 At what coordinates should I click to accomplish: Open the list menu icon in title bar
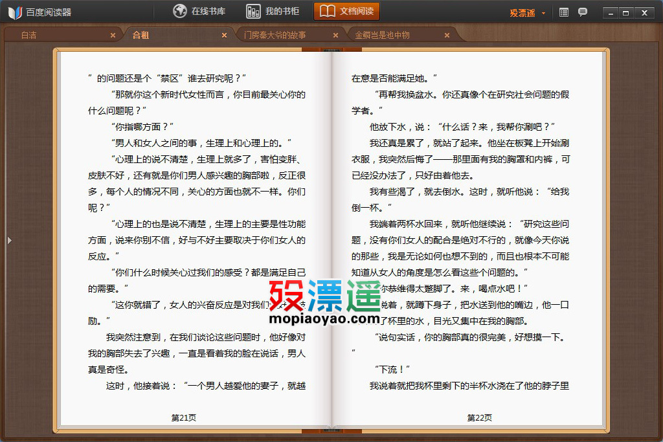tap(564, 13)
